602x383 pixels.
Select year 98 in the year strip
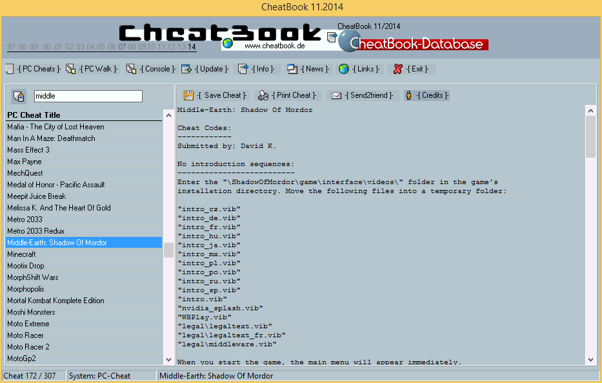(23, 47)
